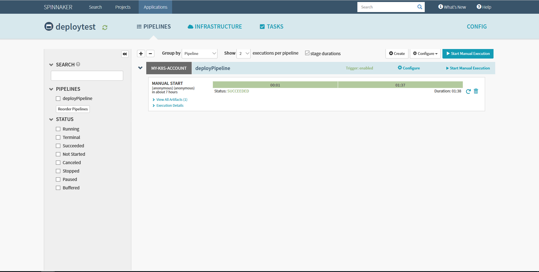Open What's New info
Image resolution: width=539 pixels, height=272 pixels.
[452, 7]
